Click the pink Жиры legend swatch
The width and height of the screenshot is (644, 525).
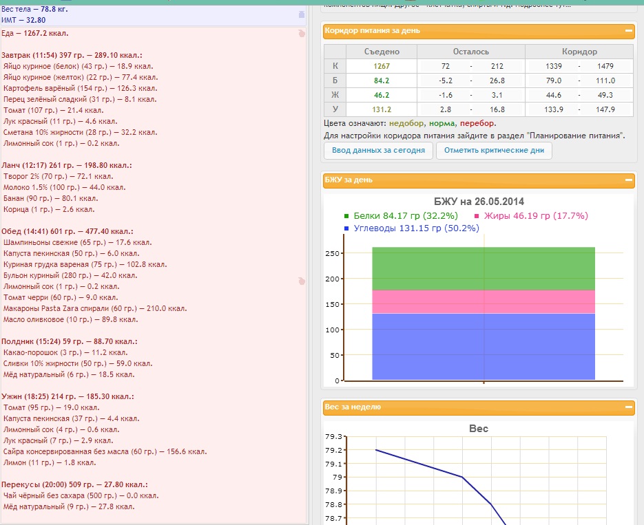[x=477, y=216]
